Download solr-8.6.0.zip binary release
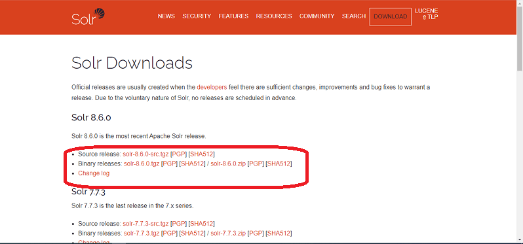Screen dimensions: 523x244 [x=228, y=164]
